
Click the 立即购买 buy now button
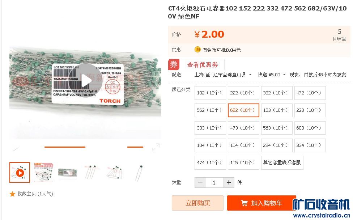point(198,203)
